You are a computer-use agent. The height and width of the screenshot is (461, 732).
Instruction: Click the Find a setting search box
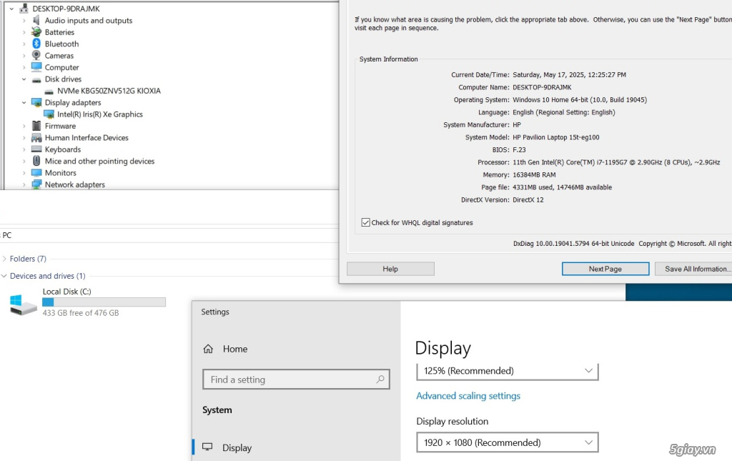click(297, 380)
